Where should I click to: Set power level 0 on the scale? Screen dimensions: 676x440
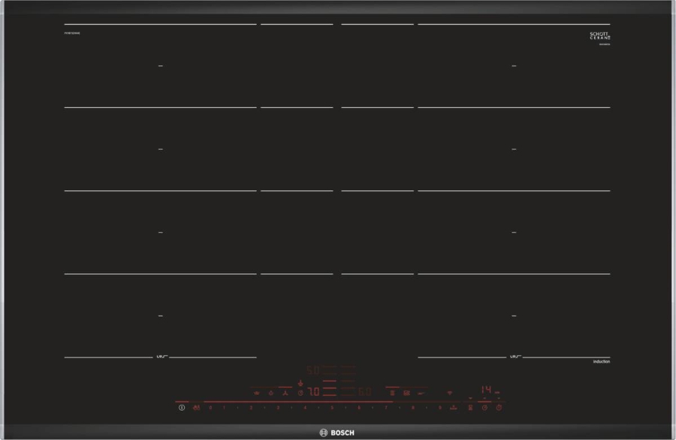[210, 408]
